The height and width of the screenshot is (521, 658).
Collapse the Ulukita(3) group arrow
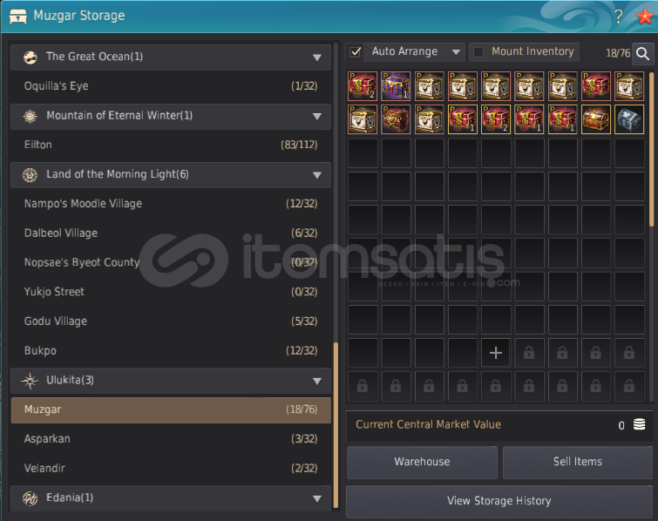pyautogui.click(x=317, y=381)
